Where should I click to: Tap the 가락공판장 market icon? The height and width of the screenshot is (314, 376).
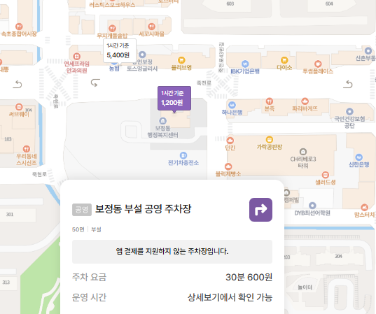270,139
